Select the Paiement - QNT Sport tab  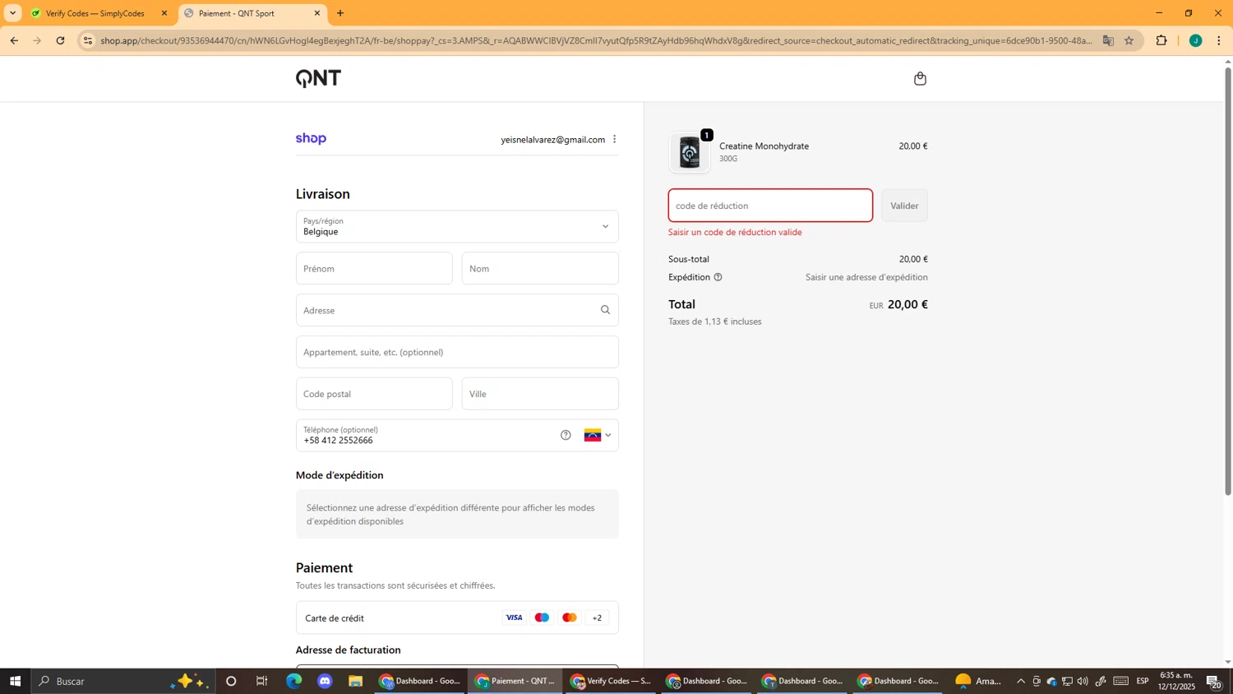pyautogui.click(x=252, y=13)
